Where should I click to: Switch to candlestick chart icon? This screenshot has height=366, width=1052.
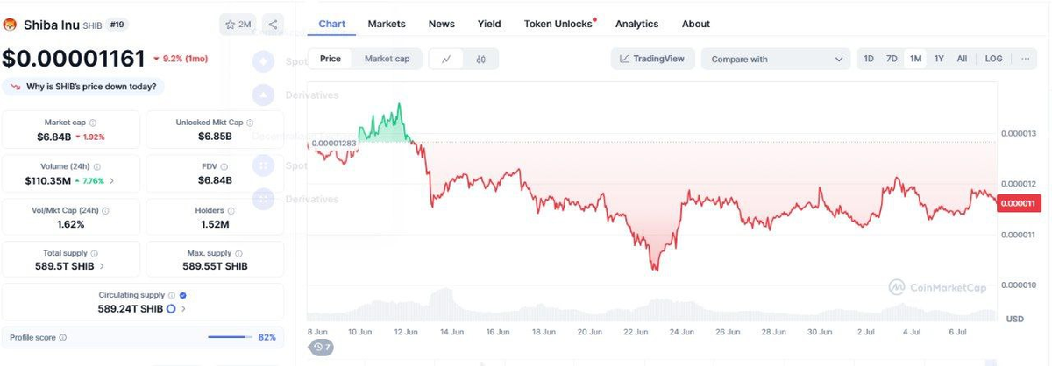(x=480, y=59)
